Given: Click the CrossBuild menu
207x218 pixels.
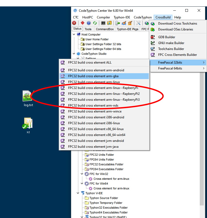Looking at the screenshot, I should tap(163, 17).
